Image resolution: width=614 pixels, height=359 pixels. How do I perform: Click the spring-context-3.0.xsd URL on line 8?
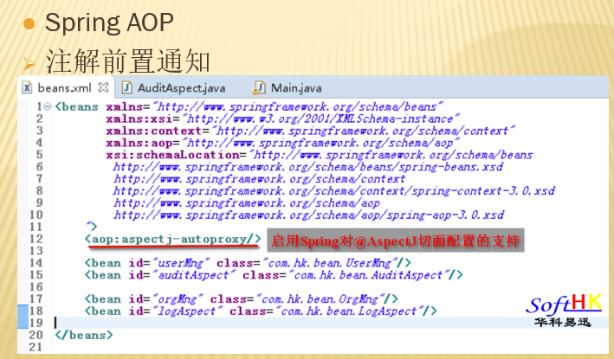[x=334, y=191]
